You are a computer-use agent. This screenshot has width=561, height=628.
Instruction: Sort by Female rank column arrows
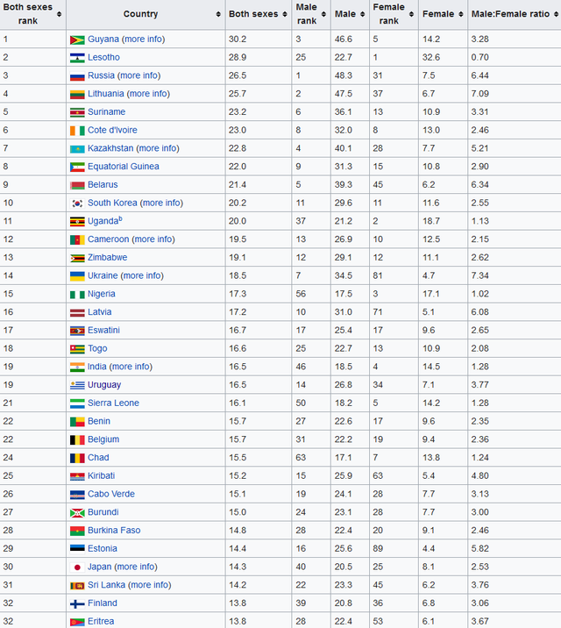click(411, 14)
